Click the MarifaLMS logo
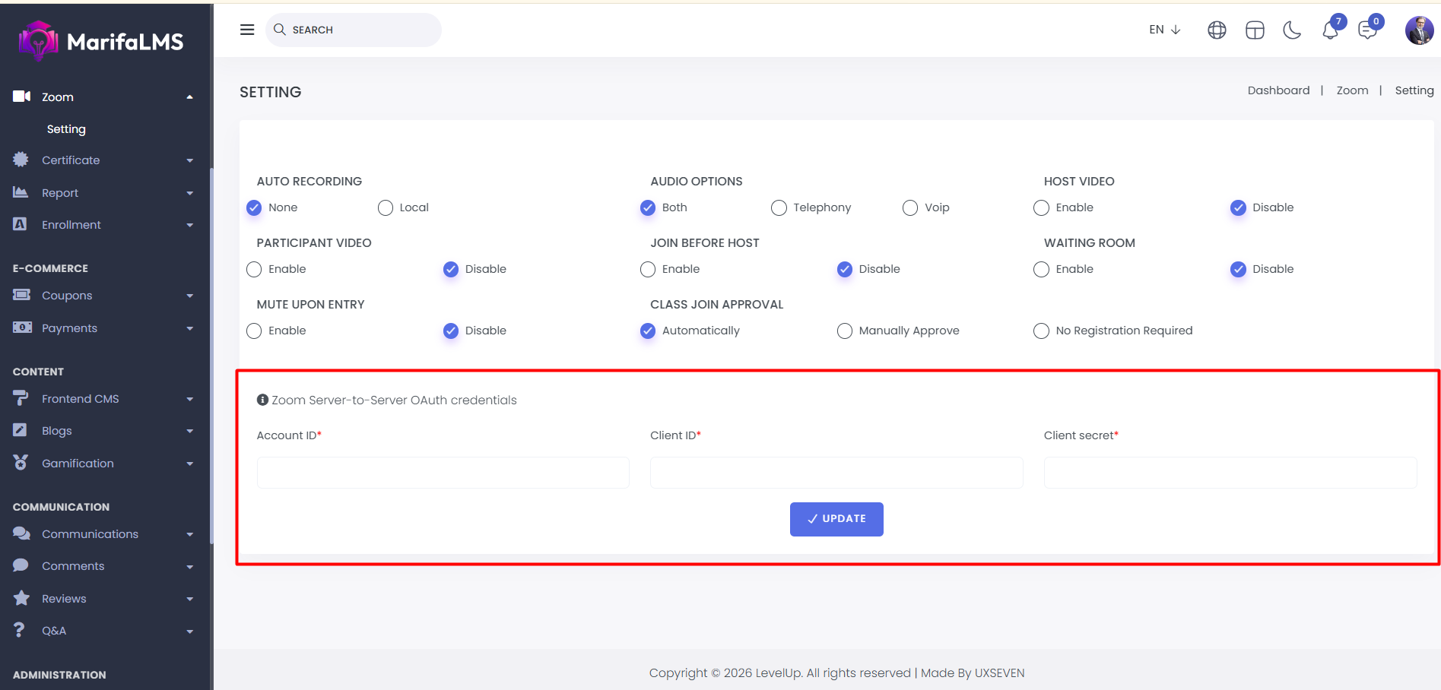Screen dimensions: 1441x690 [102, 41]
